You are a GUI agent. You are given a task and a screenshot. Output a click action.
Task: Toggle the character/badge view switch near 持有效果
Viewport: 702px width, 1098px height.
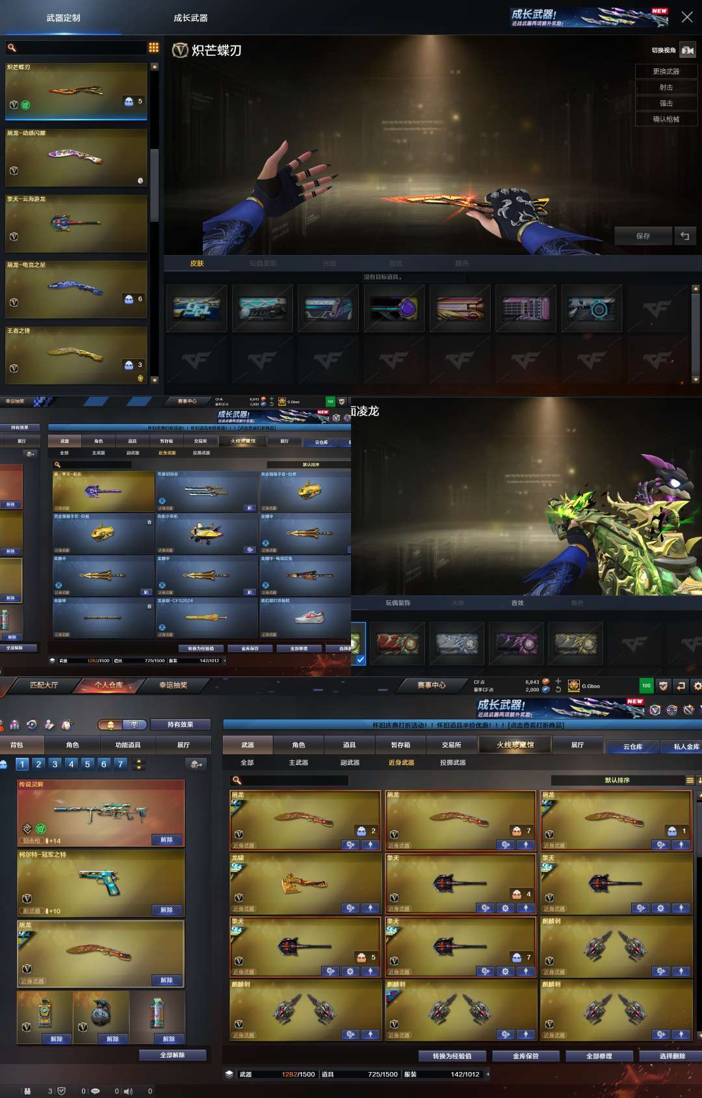pyautogui.click(x=122, y=725)
